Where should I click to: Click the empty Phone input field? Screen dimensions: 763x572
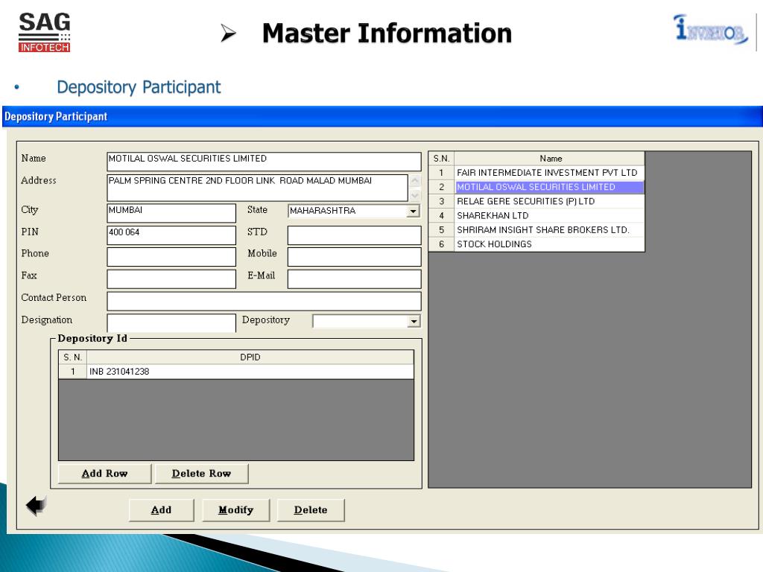click(x=171, y=257)
